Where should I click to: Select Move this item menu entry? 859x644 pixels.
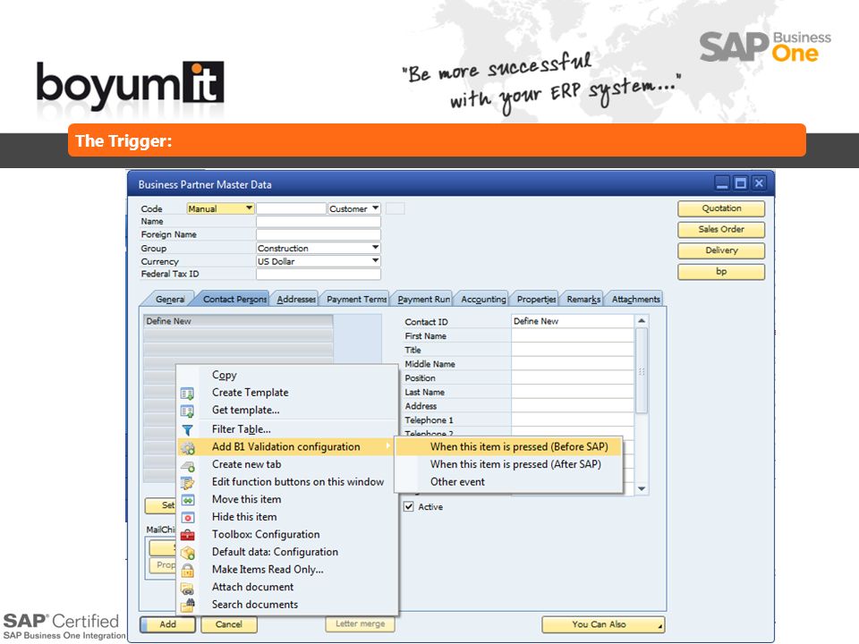pos(247,499)
